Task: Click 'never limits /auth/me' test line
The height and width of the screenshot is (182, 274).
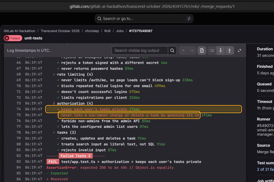Action: (121, 80)
